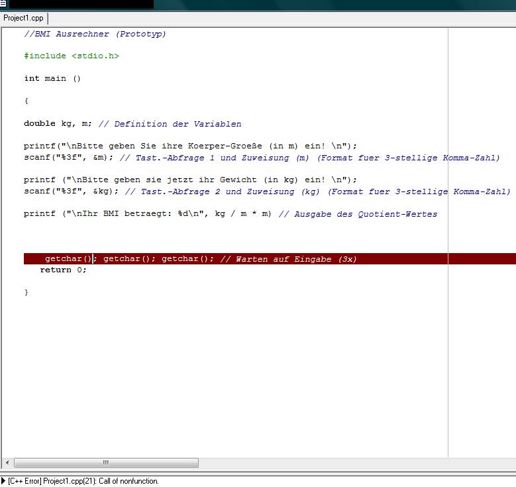Click the '//BMI Ausrechner (Prototyp)' comment
Image resolution: width=516 pixels, height=487 pixels.
(95, 34)
